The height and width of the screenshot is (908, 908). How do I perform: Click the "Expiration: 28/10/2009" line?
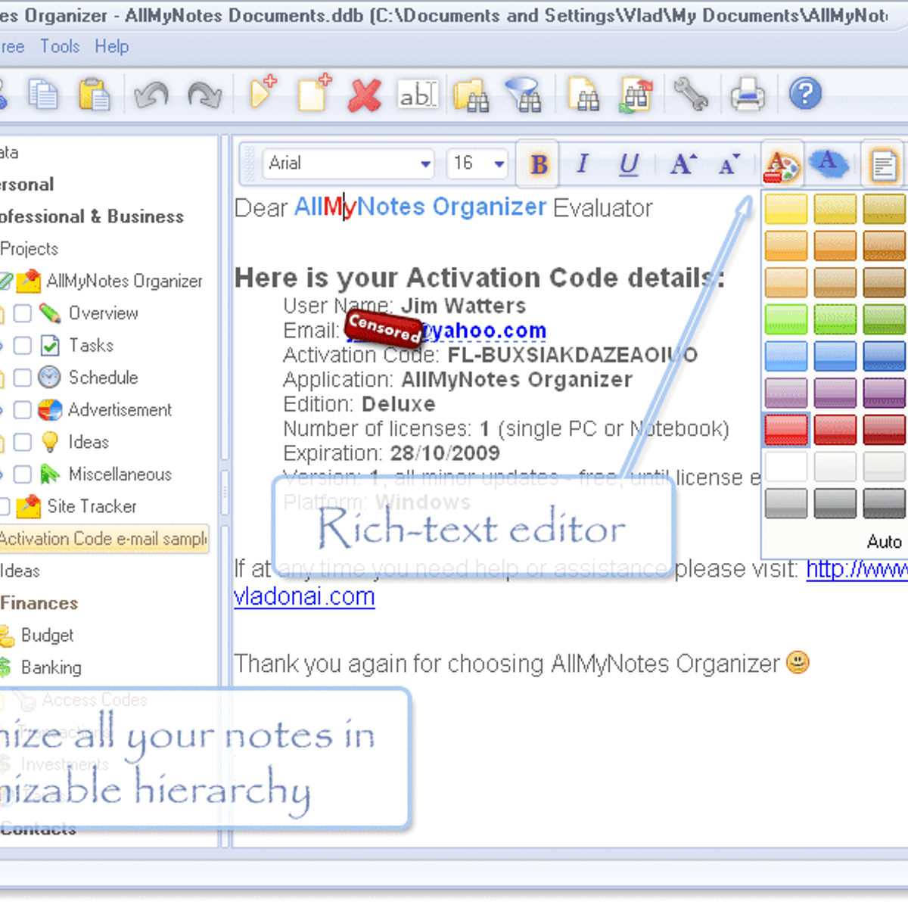391,453
